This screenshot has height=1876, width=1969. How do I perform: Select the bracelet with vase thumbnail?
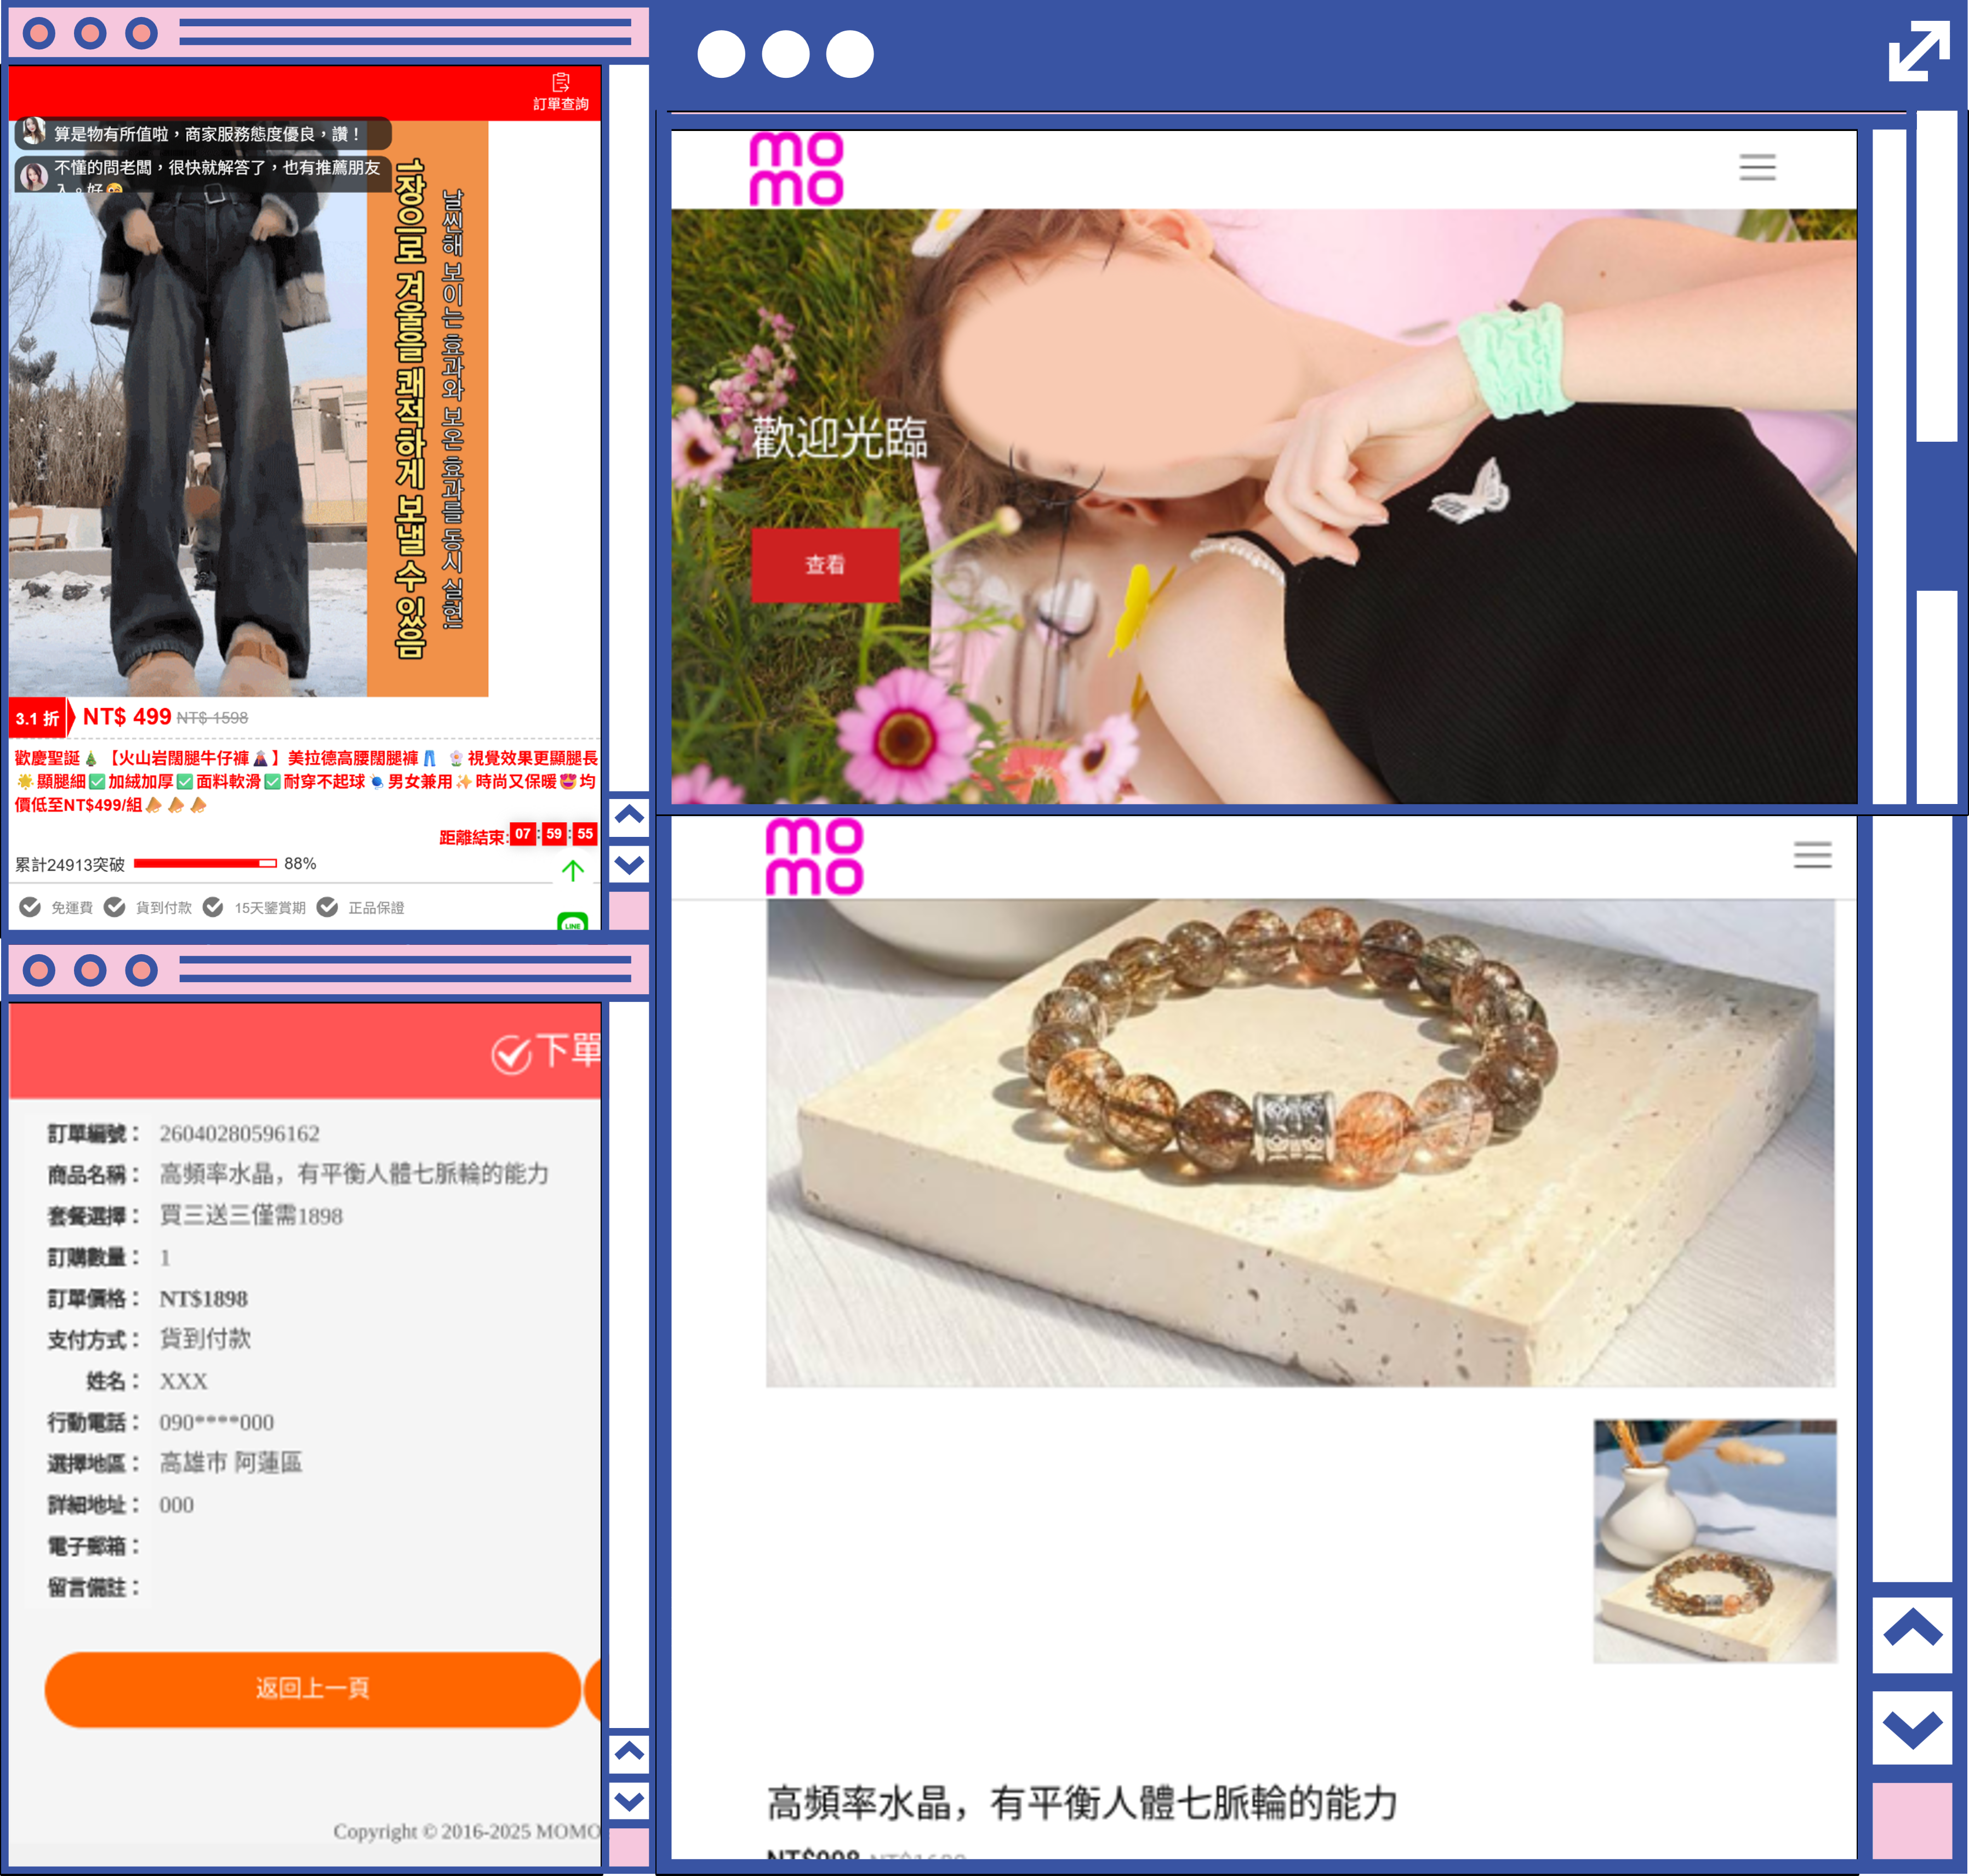(1714, 1540)
